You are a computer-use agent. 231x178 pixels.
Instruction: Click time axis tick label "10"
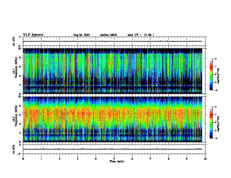[205, 159]
